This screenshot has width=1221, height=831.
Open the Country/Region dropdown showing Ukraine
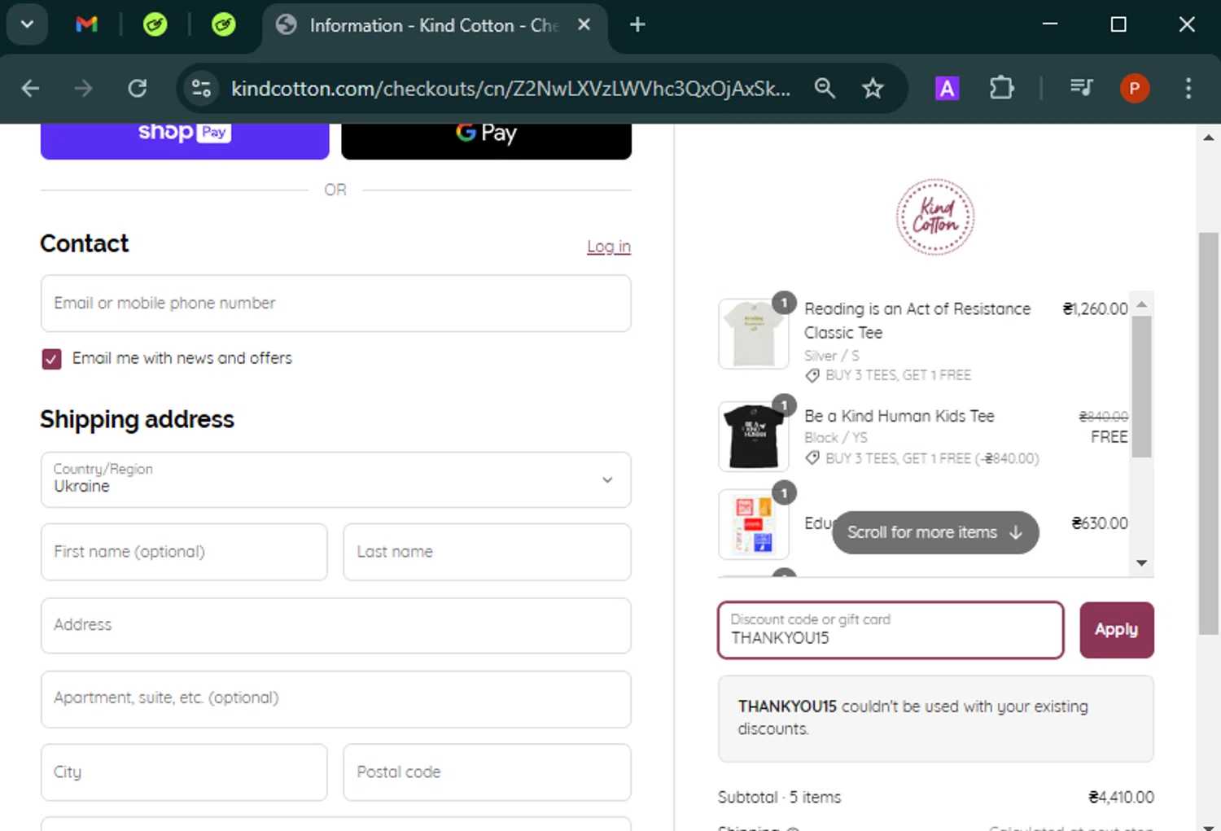point(336,479)
